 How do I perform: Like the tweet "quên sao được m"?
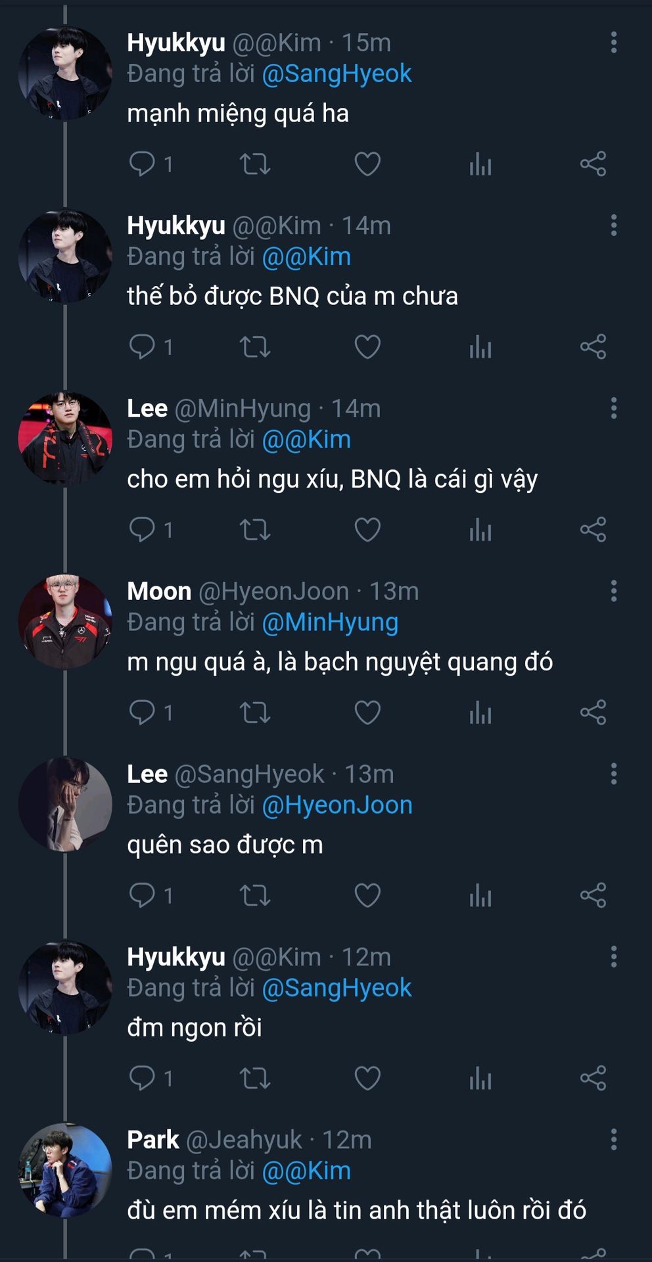coord(367,895)
